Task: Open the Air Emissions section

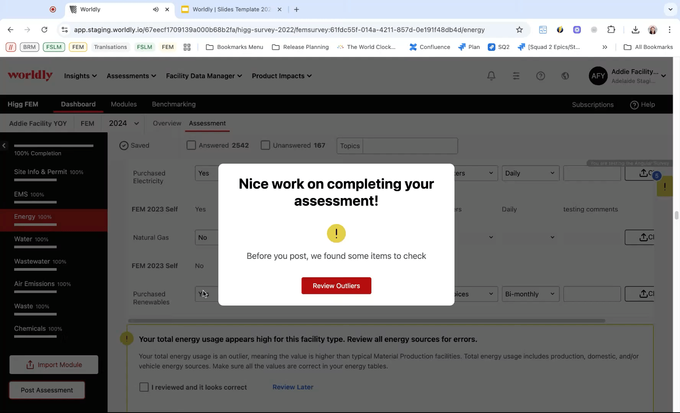Action: (54, 287)
